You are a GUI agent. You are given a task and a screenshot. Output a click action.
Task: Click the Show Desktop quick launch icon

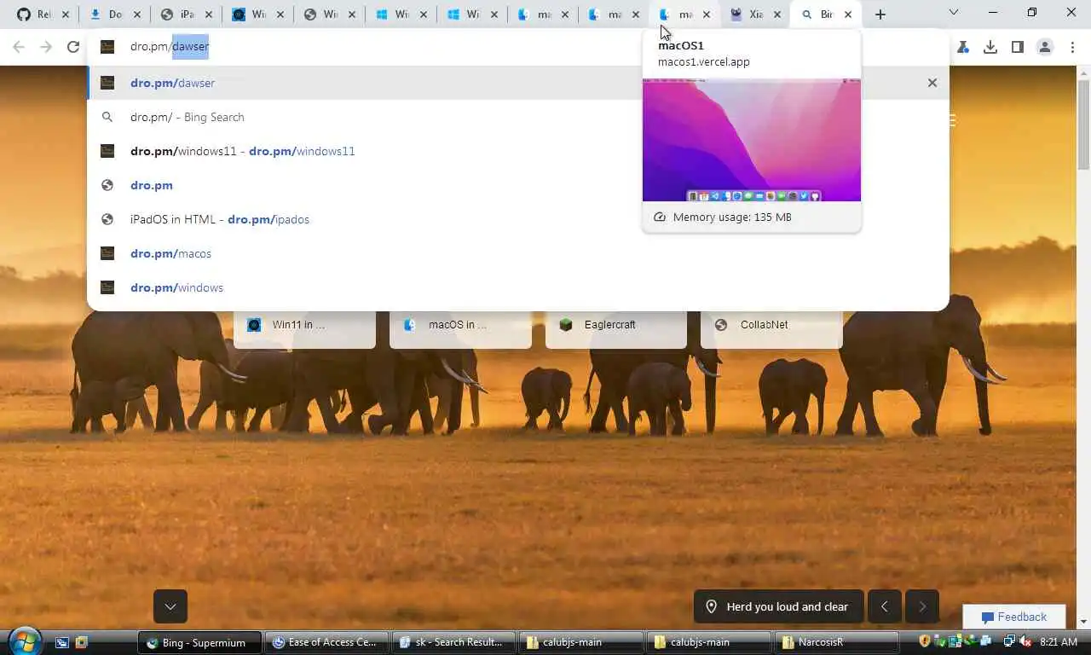(61, 642)
